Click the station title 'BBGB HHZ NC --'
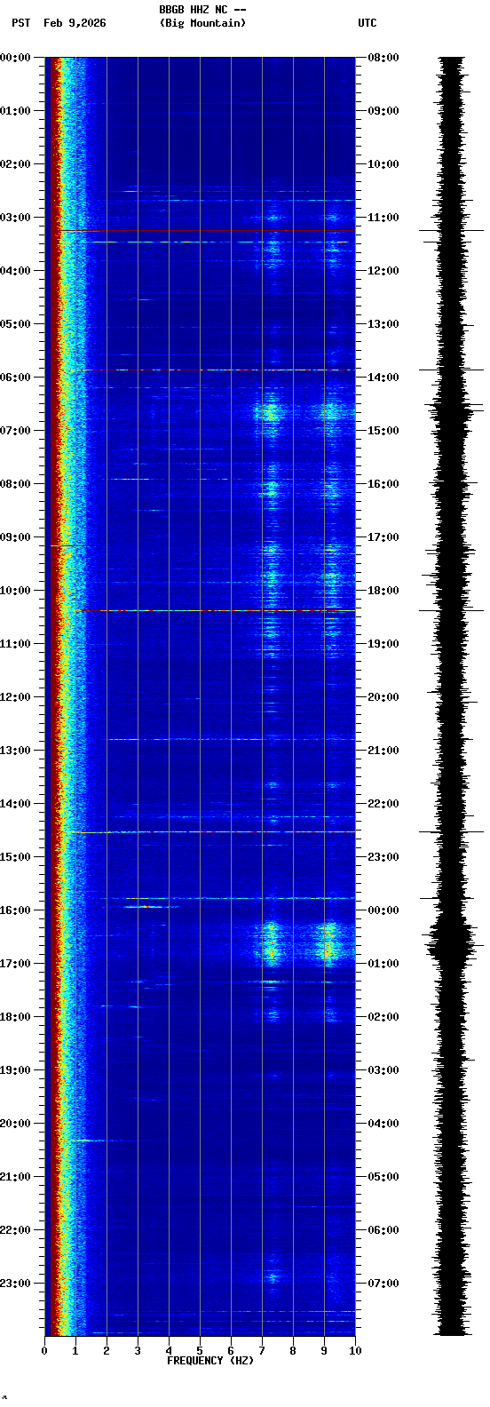Viewport: 490px width, 1407px height. click(x=202, y=10)
